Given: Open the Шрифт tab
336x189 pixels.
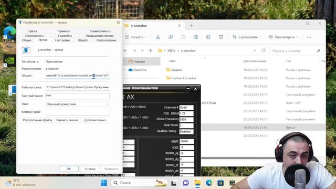Looking at the screenshot, I should click(x=83, y=40).
